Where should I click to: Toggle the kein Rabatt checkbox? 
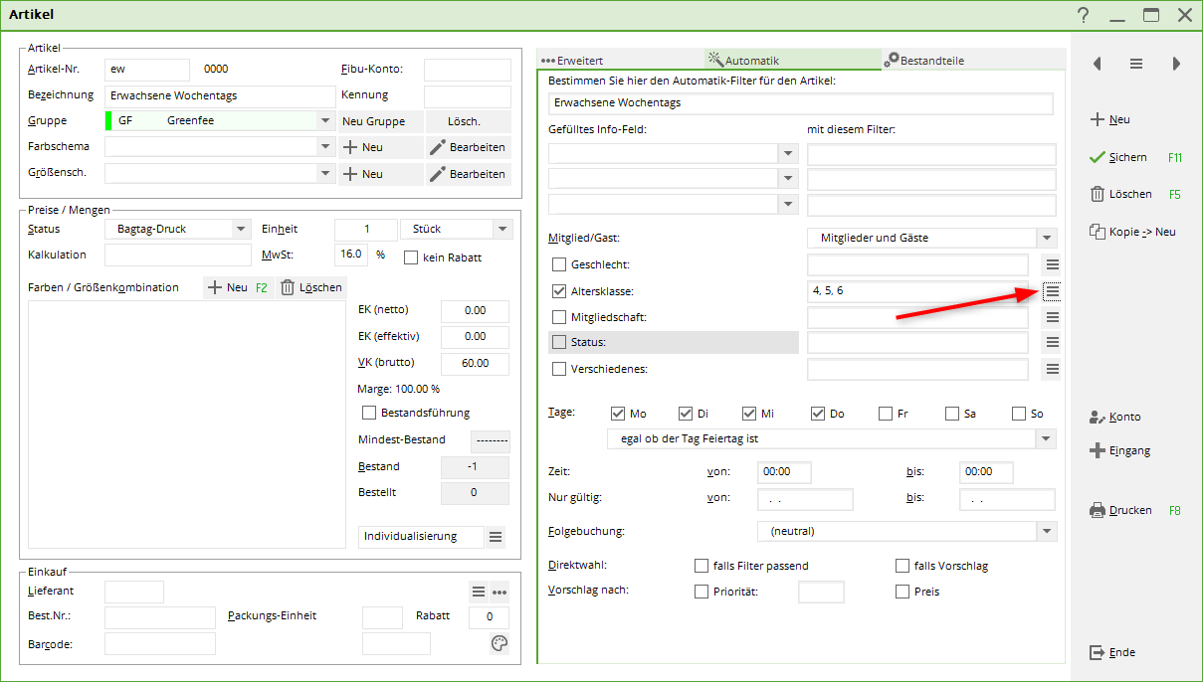pyautogui.click(x=411, y=257)
